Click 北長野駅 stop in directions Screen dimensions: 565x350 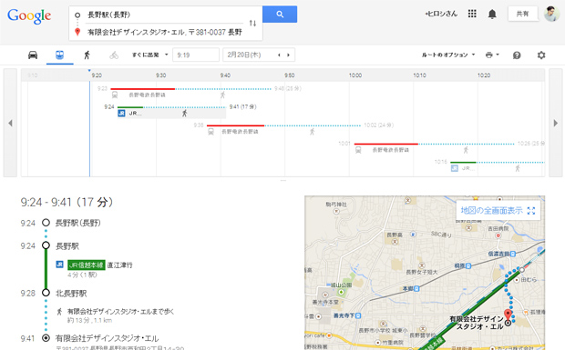point(71,294)
